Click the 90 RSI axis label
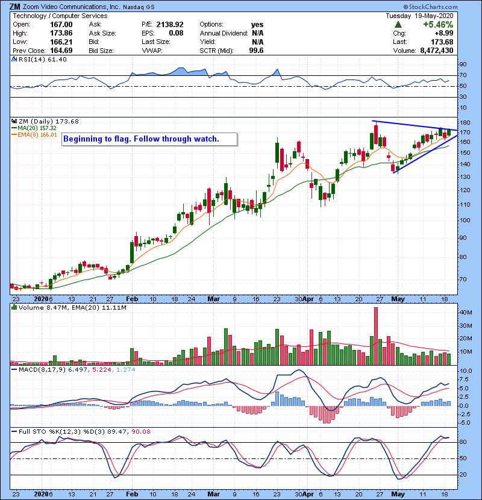Image resolution: width=482 pixels, height=500 pixels. (463, 64)
